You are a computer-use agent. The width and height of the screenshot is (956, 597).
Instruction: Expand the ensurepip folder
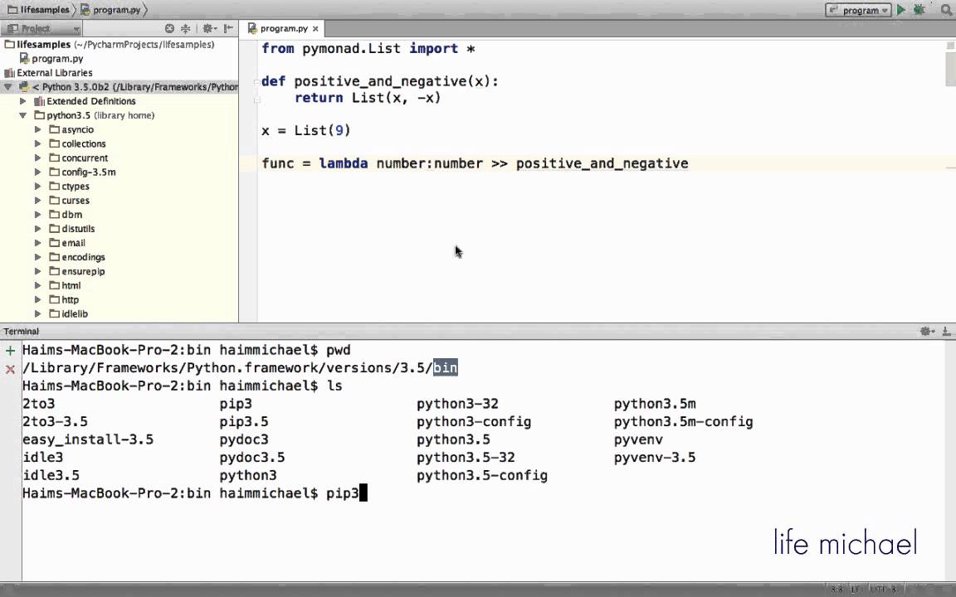pos(38,271)
